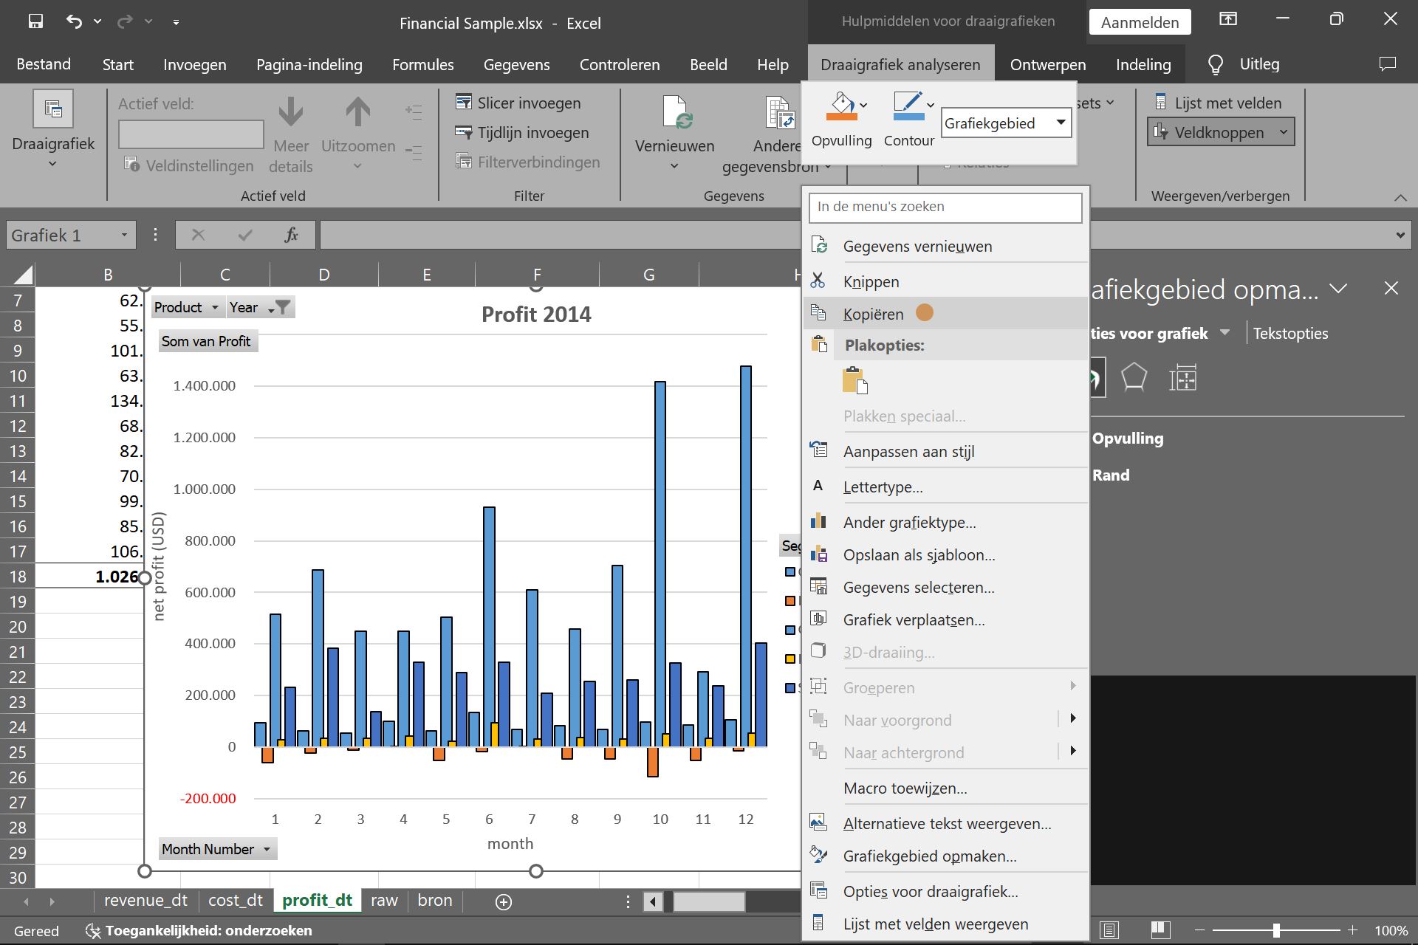Expand the Opvulling section in pane
Image resolution: width=1418 pixels, height=945 pixels.
(1128, 439)
